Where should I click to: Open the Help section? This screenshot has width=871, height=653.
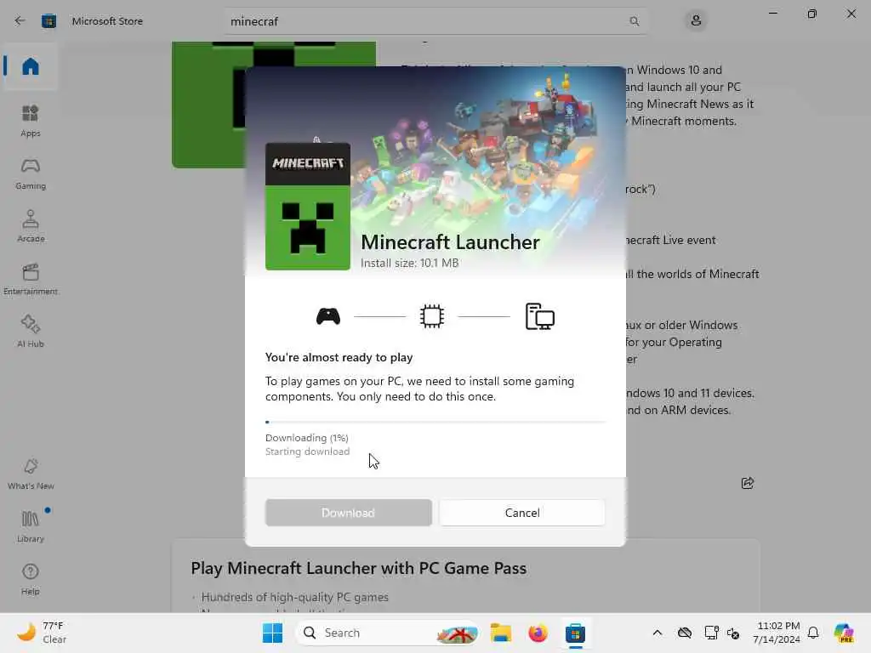[31, 579]
